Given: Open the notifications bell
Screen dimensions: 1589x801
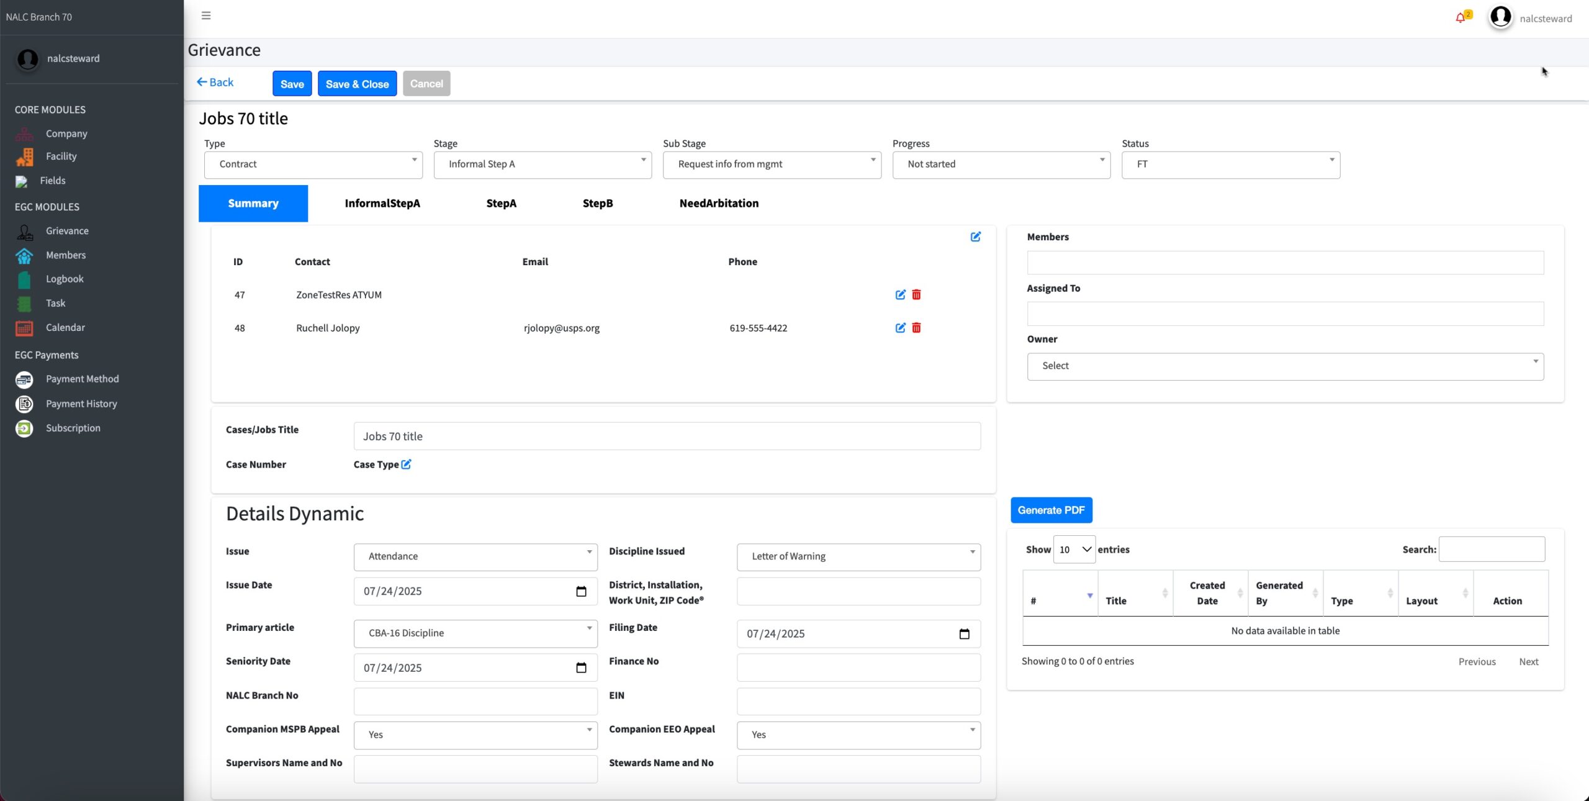Looking at the screenshot, I should coord(1460,18).
